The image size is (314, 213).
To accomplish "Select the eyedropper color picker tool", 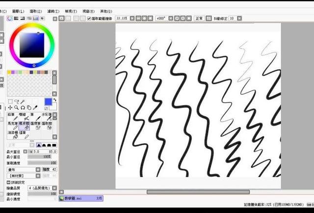I will (x=35, y=107).
